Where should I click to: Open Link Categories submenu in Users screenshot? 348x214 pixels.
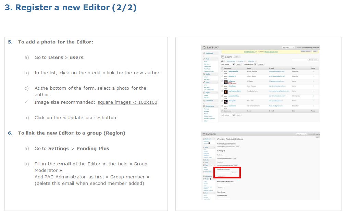coord(209,90)
